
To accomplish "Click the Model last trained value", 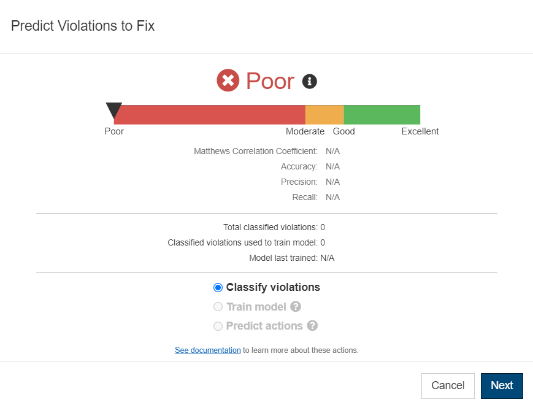I will coord(328,258).
